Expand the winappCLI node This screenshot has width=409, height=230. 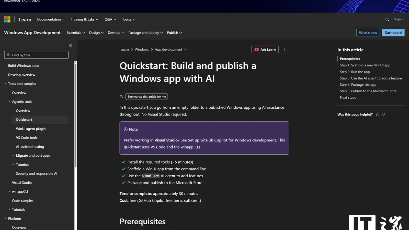pyautogui.click(x=9, y=191)
